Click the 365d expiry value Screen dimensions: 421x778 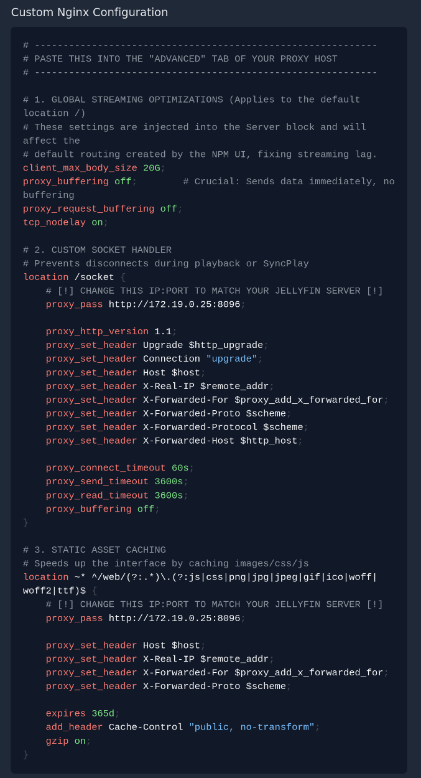coord(103,714)
